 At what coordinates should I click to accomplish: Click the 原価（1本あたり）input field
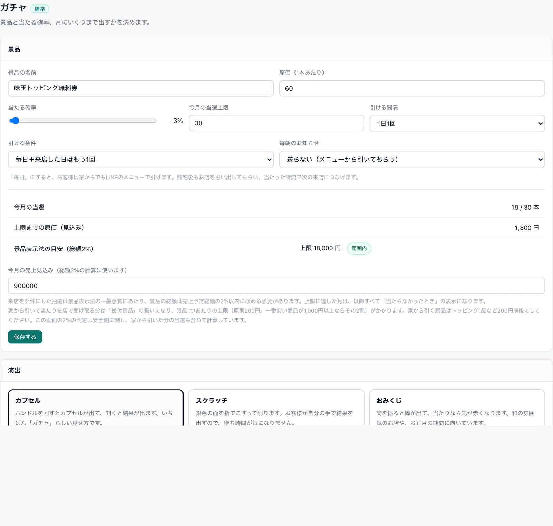[x=412, y=88]
